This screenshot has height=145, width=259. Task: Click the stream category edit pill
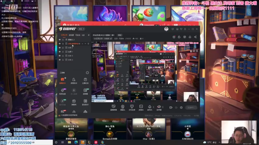click(x=103, y=39)
